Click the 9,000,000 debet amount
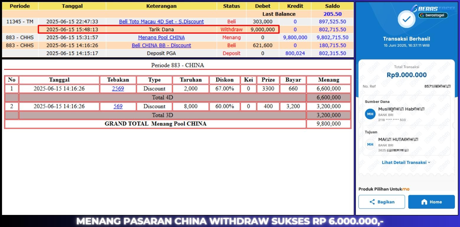The image size is (460, 227). point(262,29)
